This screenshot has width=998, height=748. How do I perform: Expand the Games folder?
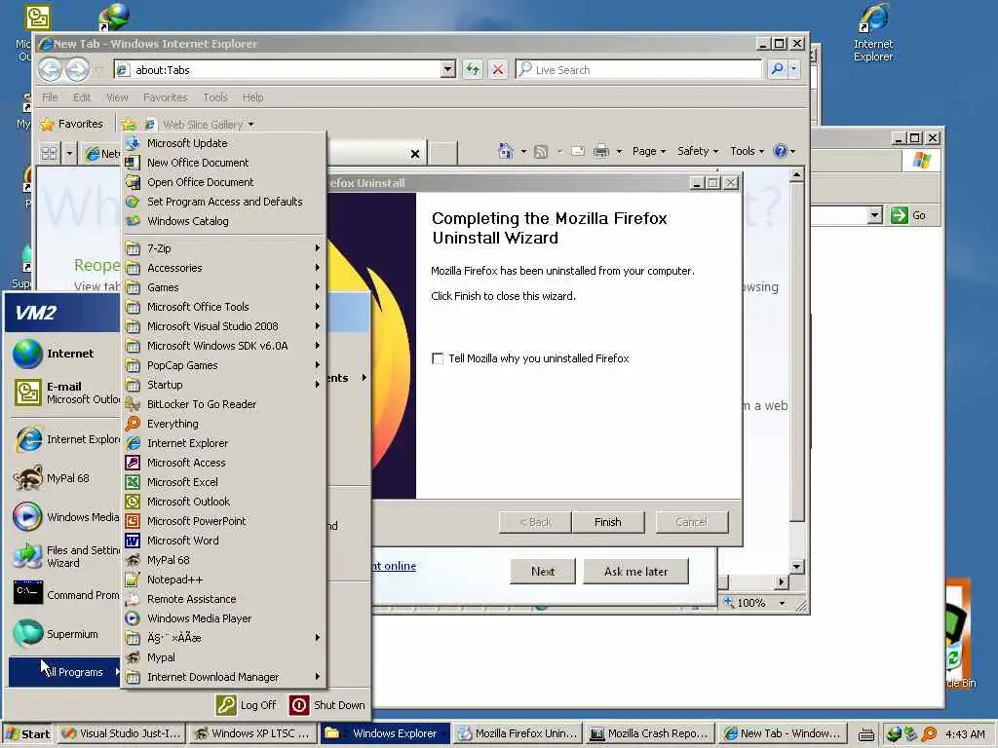click(x=224, y=287)
